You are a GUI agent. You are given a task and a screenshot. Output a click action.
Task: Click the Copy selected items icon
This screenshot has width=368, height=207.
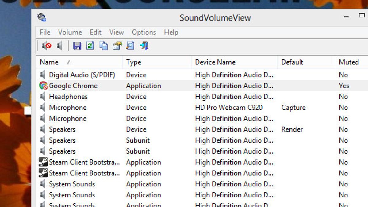click(104, 46)
